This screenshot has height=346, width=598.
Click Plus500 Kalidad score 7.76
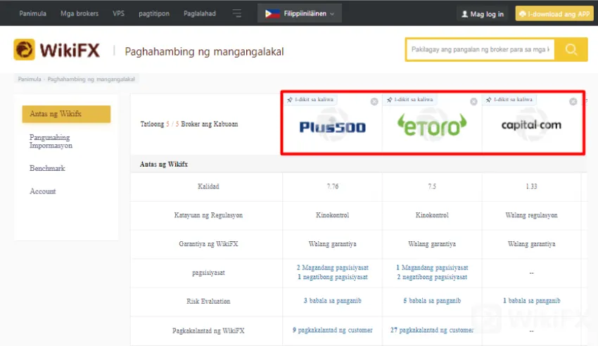click(333, 186)
